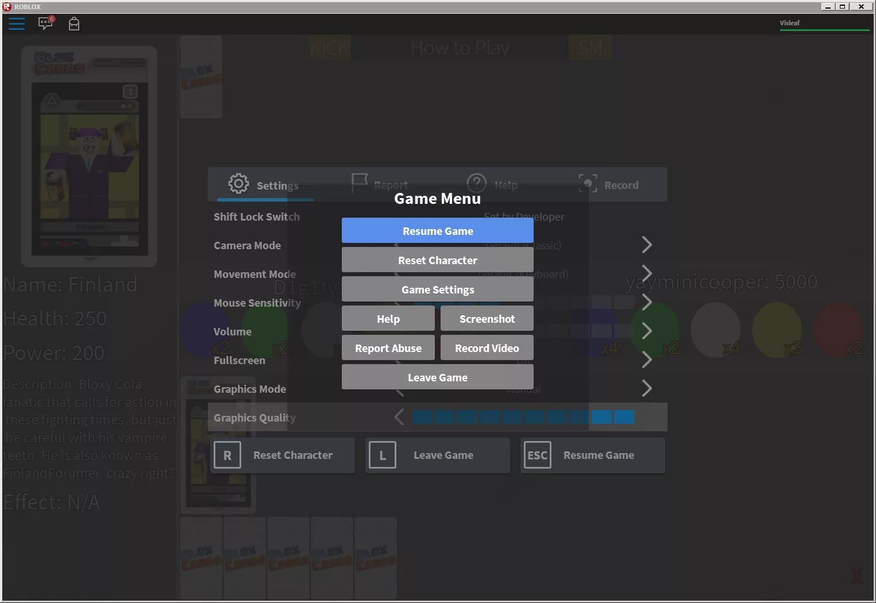Adjust the Graphics Quality slider bar
Image resolution: width=876 pixels, height=603 pixels.
523,417
